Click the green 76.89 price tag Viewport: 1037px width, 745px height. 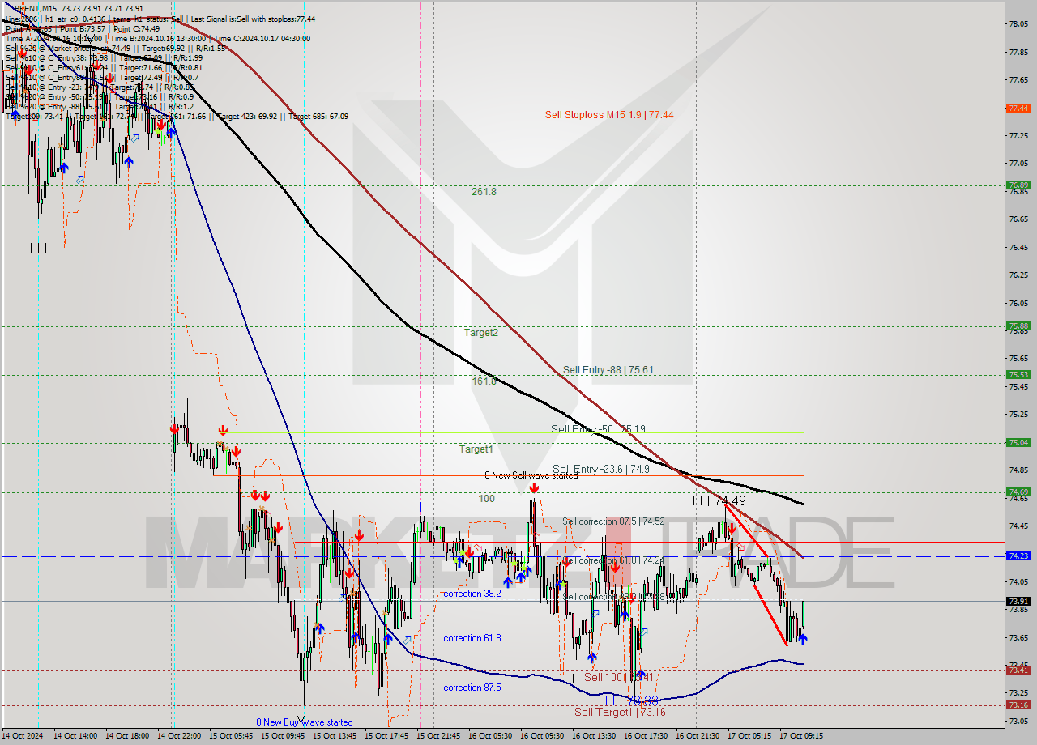1019,185
